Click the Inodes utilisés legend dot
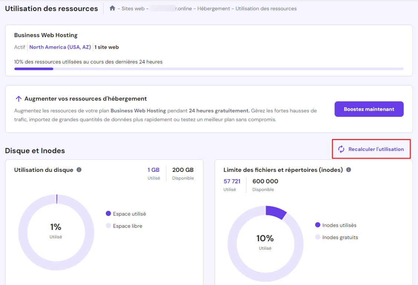The height and width of the screenshot is (285, 418). point(318,225)
